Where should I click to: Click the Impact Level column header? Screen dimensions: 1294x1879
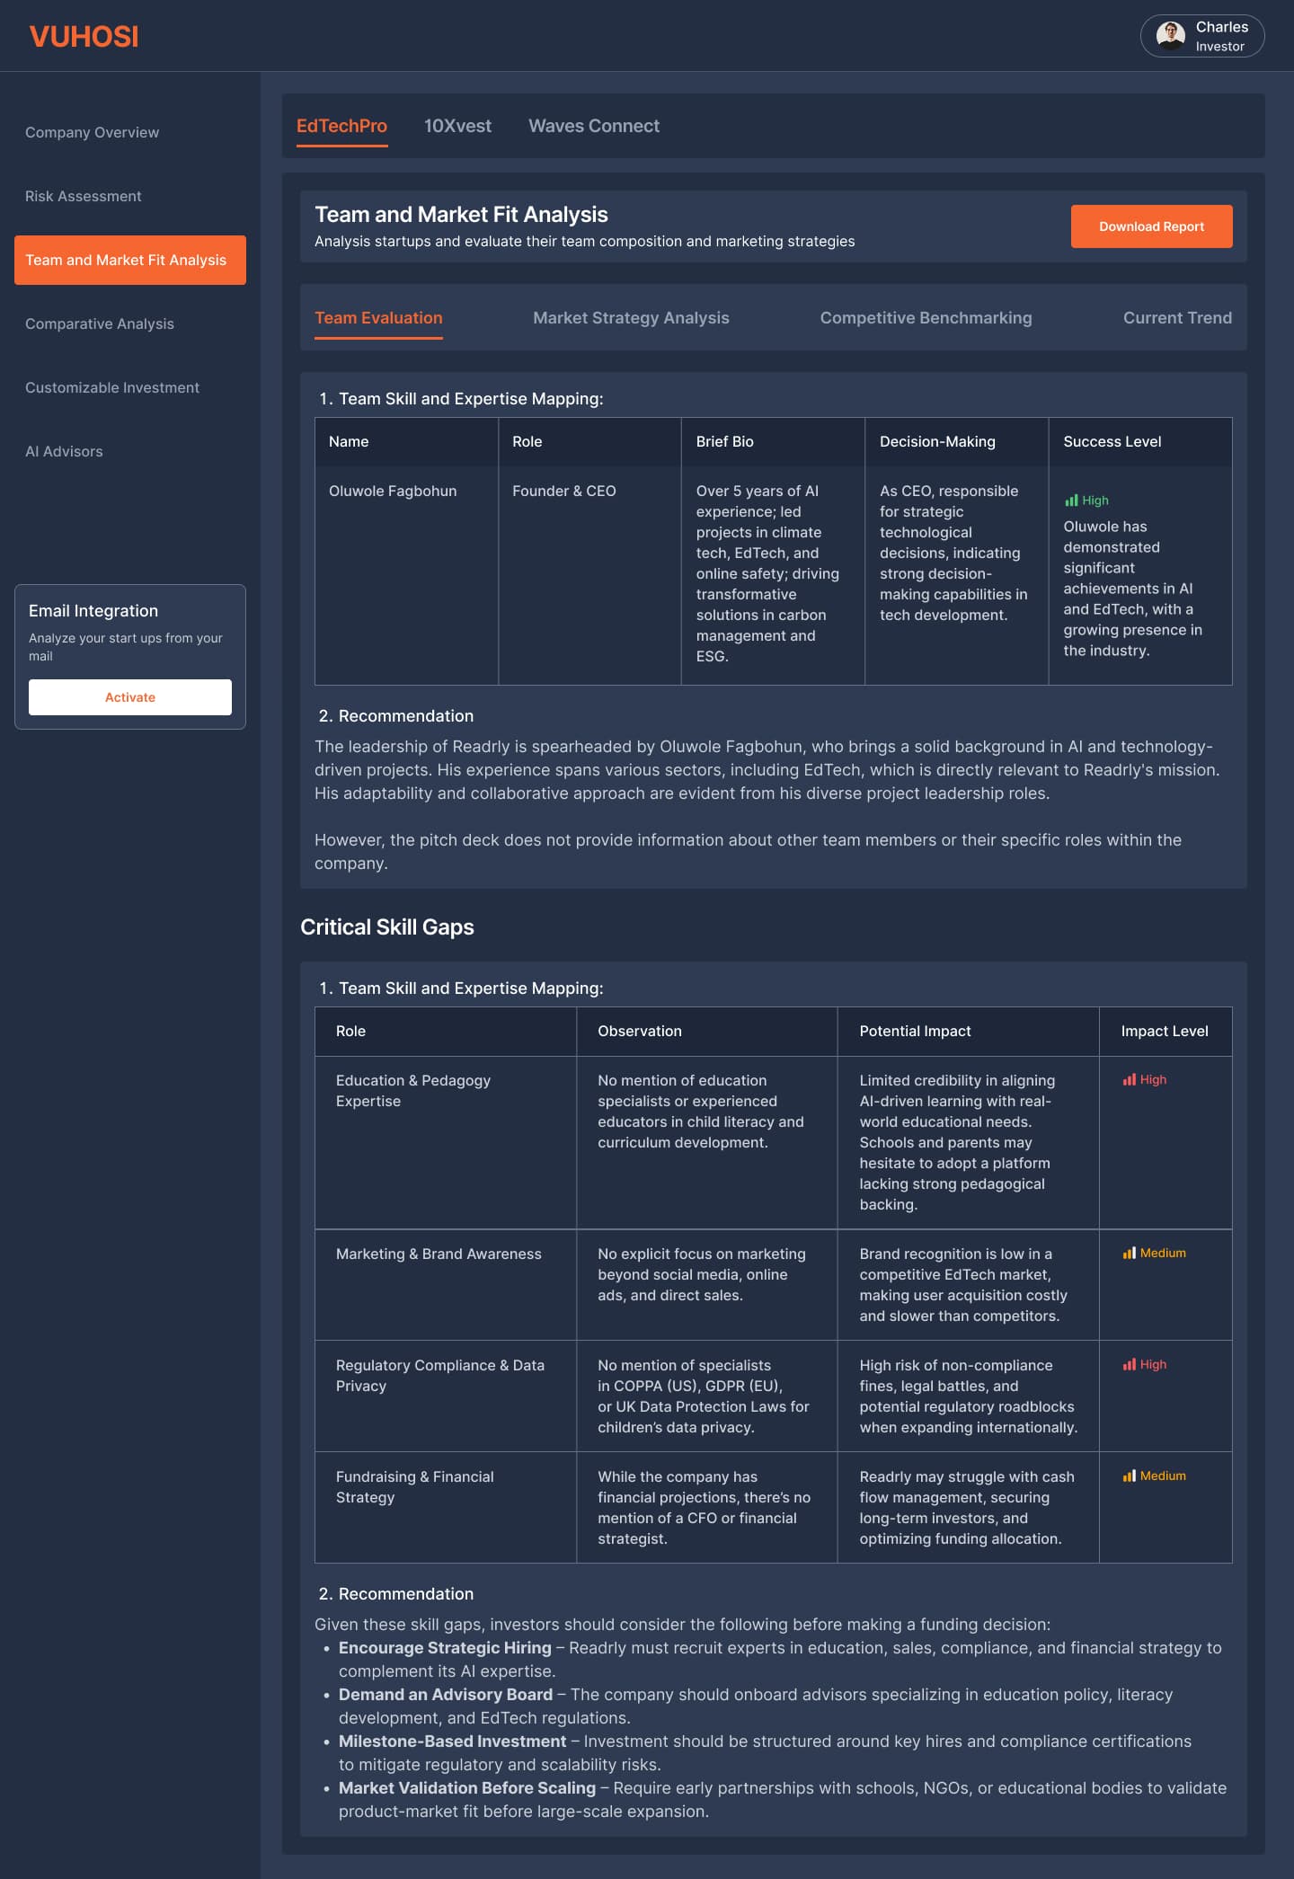[x=1165, y=1031]
